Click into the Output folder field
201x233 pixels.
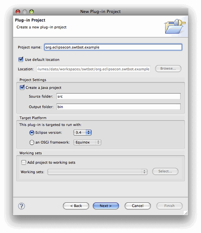pos(119,107)
